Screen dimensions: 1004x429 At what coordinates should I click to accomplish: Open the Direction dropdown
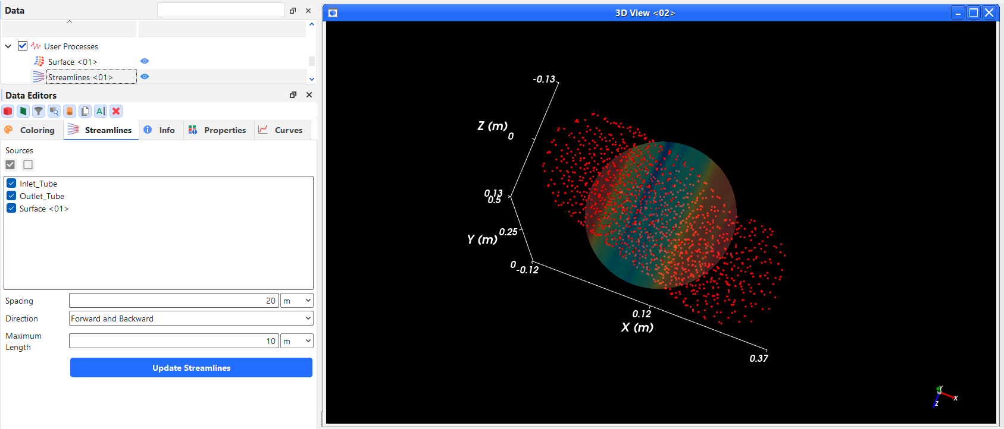(191, 318)
